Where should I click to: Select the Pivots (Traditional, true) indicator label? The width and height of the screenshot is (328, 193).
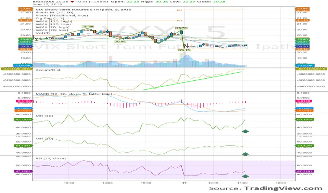pos(62,15)
